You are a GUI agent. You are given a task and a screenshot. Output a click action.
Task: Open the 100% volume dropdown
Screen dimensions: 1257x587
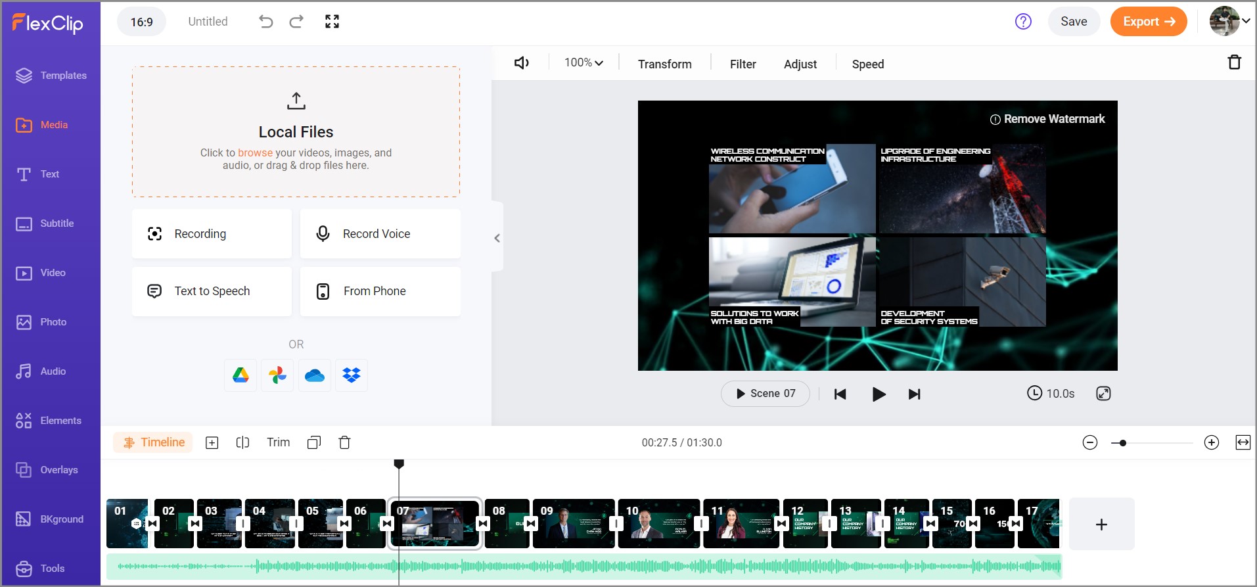coord(583,63)
